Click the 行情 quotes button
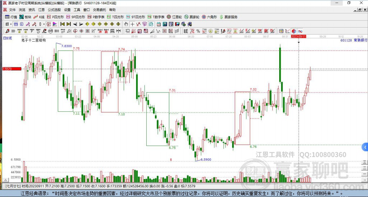Viewport: 368px width, 197px height. pyautogui.click(x=11, y=17)
